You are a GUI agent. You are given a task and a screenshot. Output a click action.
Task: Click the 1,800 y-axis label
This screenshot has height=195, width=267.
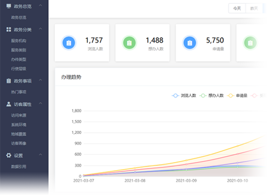pyautogui.click(x=76, y=111)
